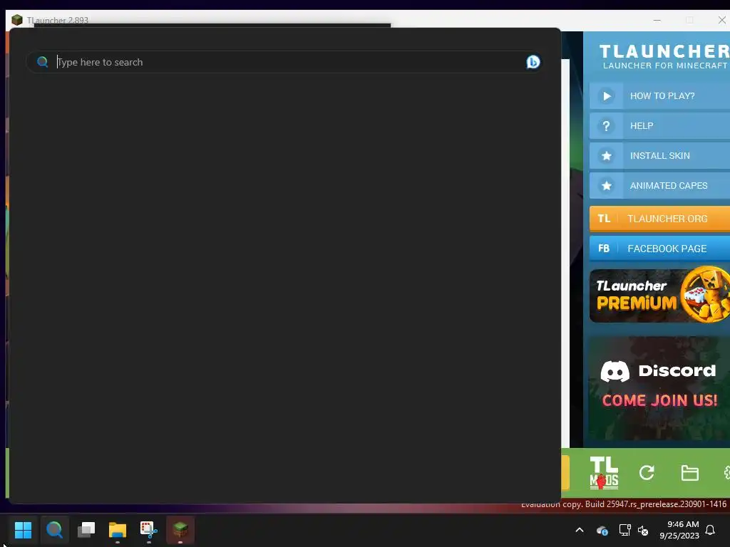
Task: Open Install Skin in TLauncher
Action: click(x=659, y=156)
